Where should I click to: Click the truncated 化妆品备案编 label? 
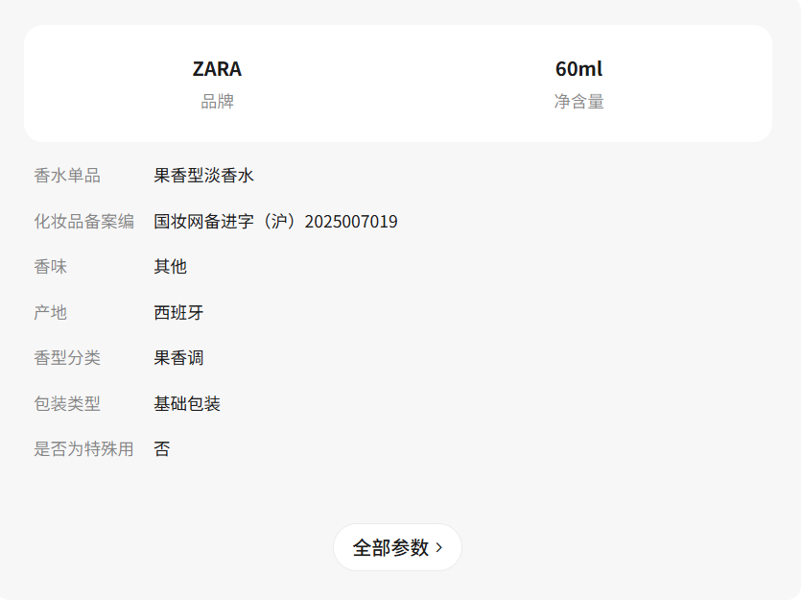[x=83, y=222]
